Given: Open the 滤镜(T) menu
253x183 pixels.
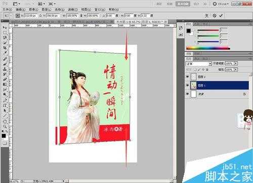Looking at the screenshot, I should [x=73, y=10].
